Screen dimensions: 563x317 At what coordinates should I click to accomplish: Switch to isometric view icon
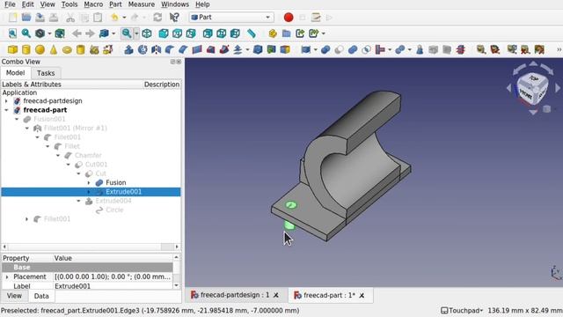click(147, 33)
